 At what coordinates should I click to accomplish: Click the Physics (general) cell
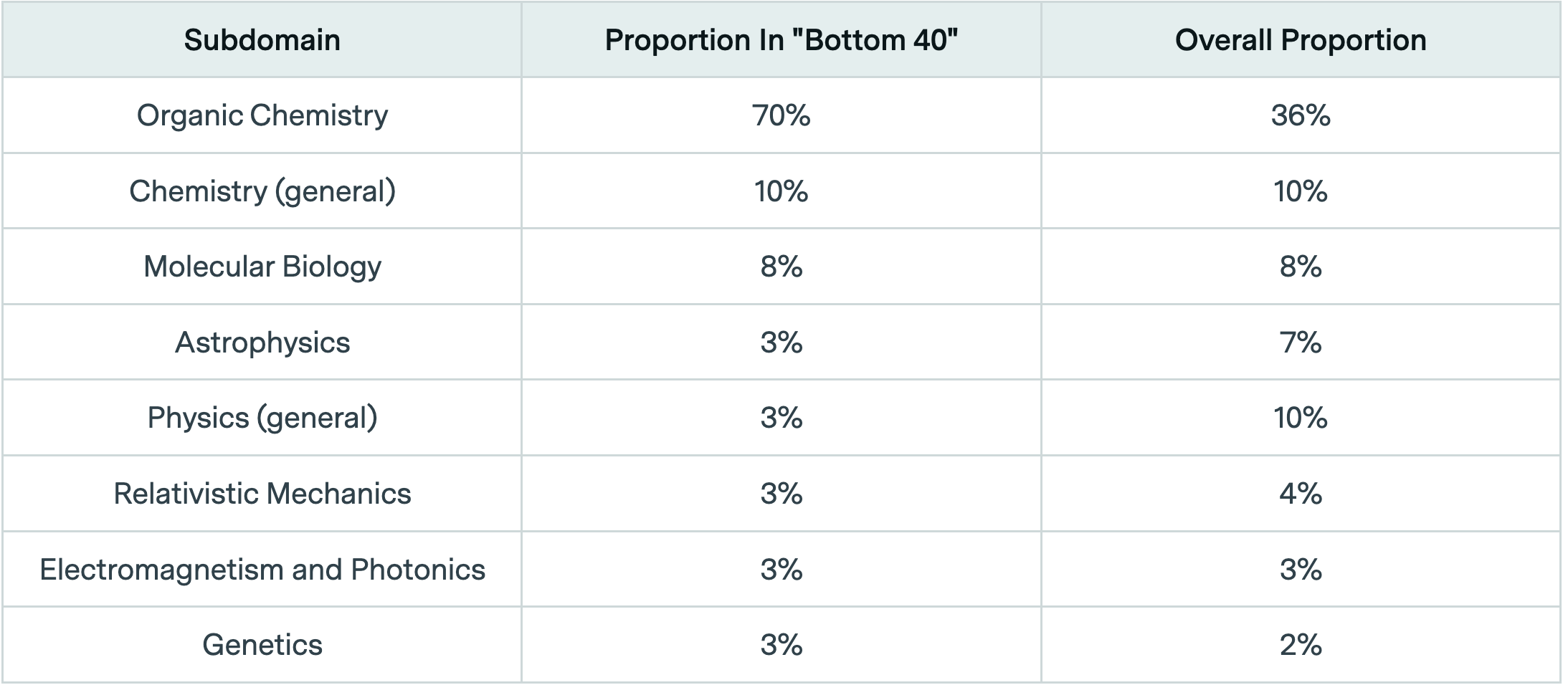(x=262, y=418)
